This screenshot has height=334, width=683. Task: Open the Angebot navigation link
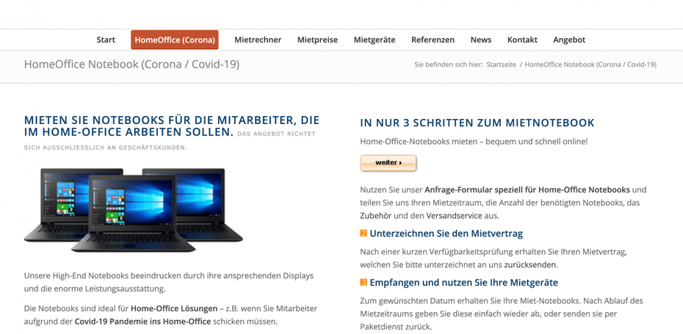pyautogui.click(x=569, y=40)
